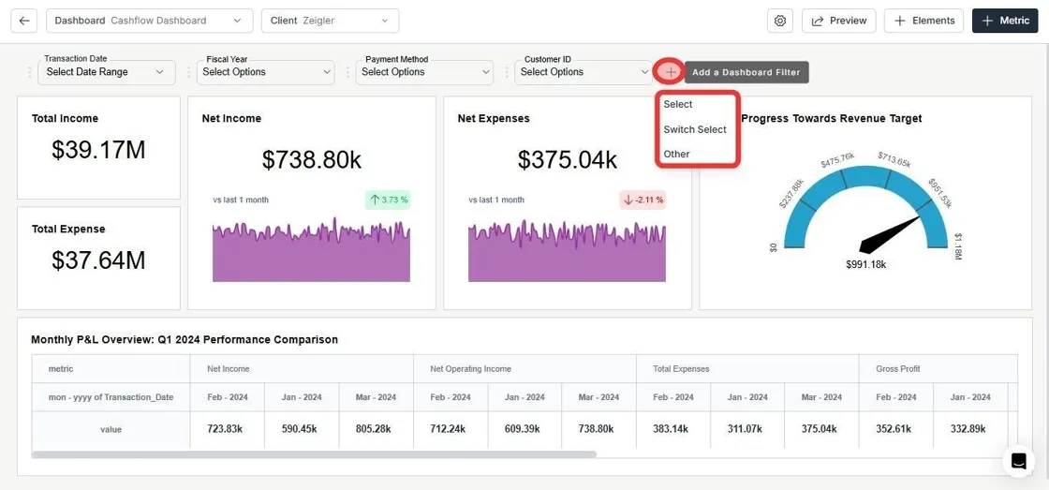Open the chat support bubble icon
The height and width of the screenshot is (490, 1049).
tap(1018, 461)
